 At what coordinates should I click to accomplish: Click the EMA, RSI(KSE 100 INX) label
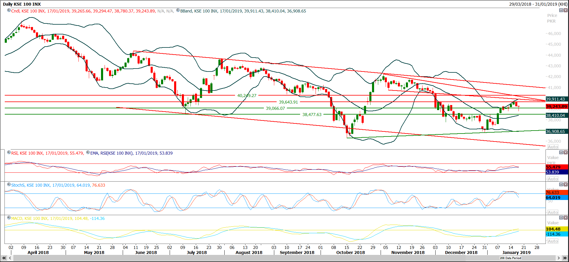111,153
